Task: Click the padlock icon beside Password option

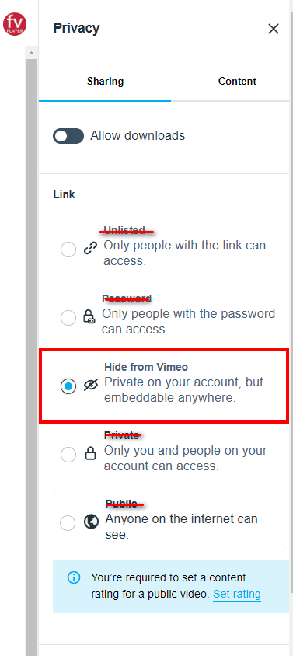Action: click(89, 318)
